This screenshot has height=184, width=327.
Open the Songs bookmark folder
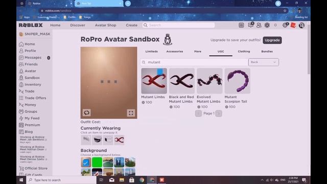coord(85,17)
